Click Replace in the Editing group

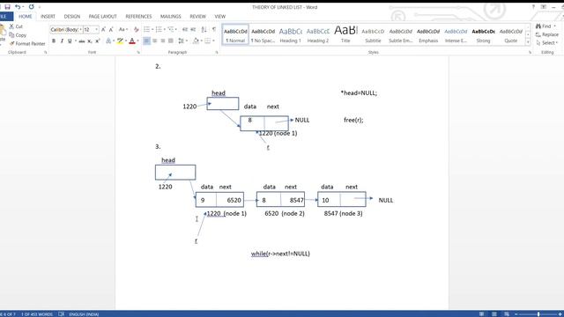(x=547, y=34)
